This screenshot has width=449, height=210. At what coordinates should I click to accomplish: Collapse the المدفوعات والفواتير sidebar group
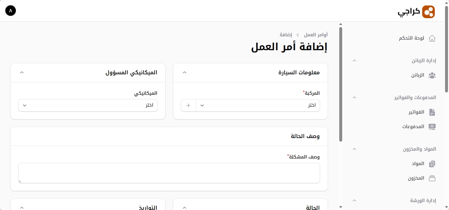pos(354,97)
